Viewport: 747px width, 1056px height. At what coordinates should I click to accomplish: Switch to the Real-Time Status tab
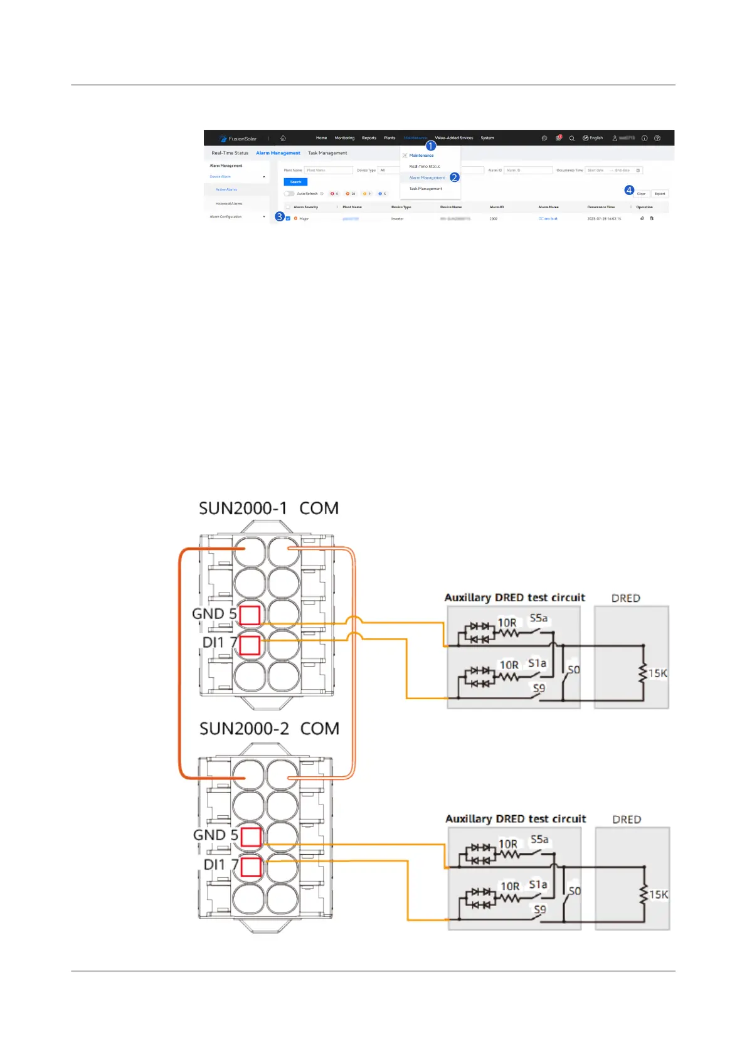click(230, 153)
